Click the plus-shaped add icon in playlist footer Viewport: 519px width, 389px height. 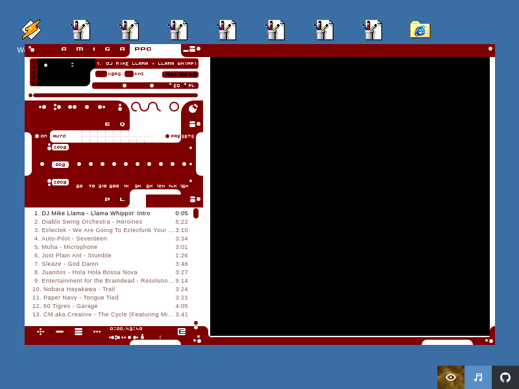click(40, 331)
